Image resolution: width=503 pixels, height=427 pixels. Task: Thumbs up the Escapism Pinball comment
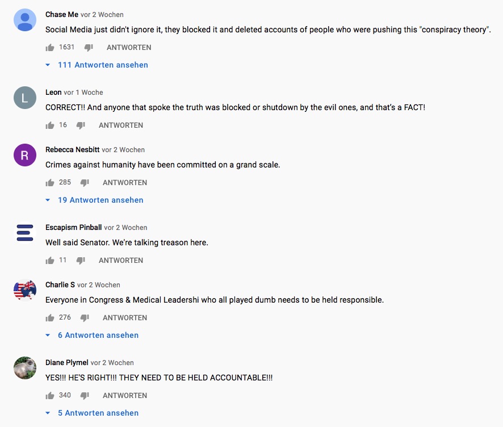(50, 261)
